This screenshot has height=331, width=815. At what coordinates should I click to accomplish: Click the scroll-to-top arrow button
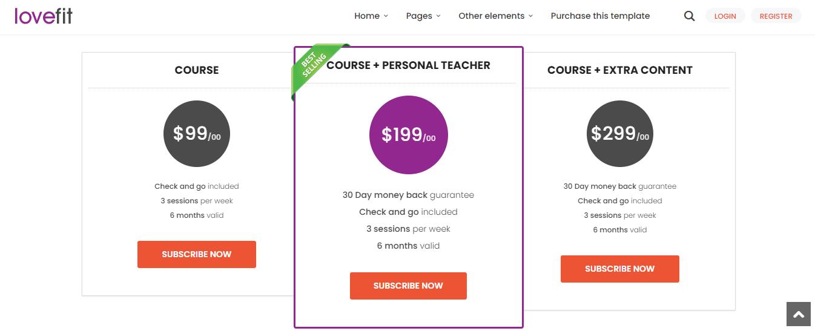pyautogui.click(x=798, y=315)
